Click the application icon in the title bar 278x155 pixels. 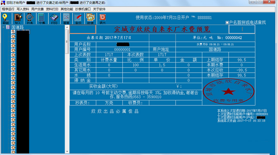click(3, 3)
